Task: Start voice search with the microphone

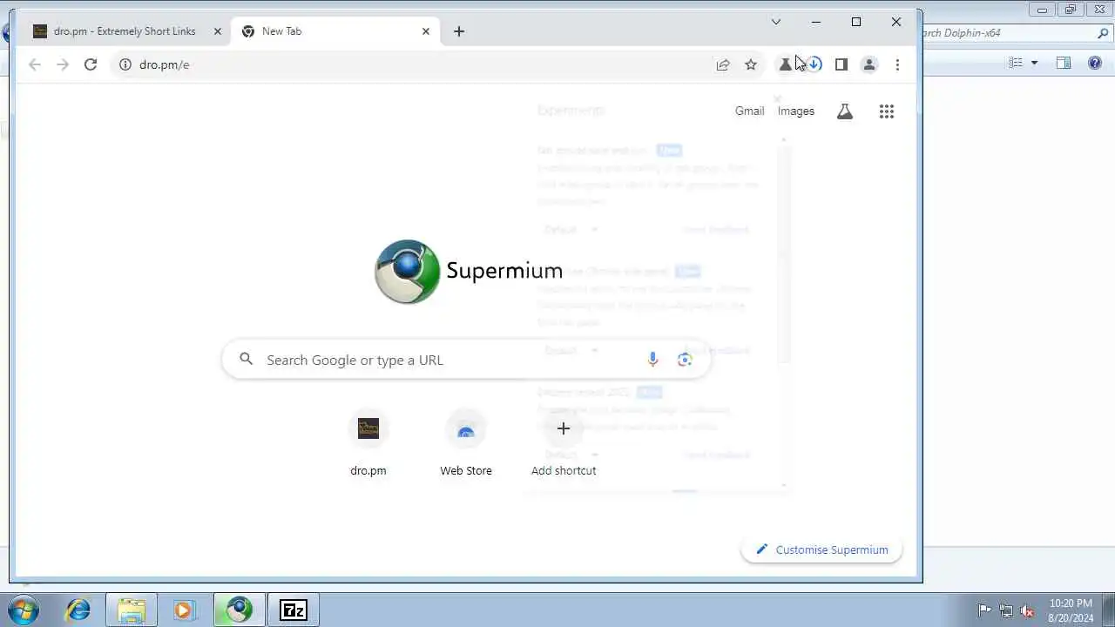Action: 652,360
